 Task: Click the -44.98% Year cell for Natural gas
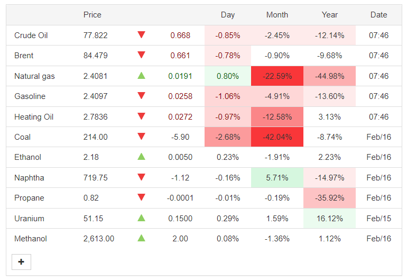pos(330,76)
